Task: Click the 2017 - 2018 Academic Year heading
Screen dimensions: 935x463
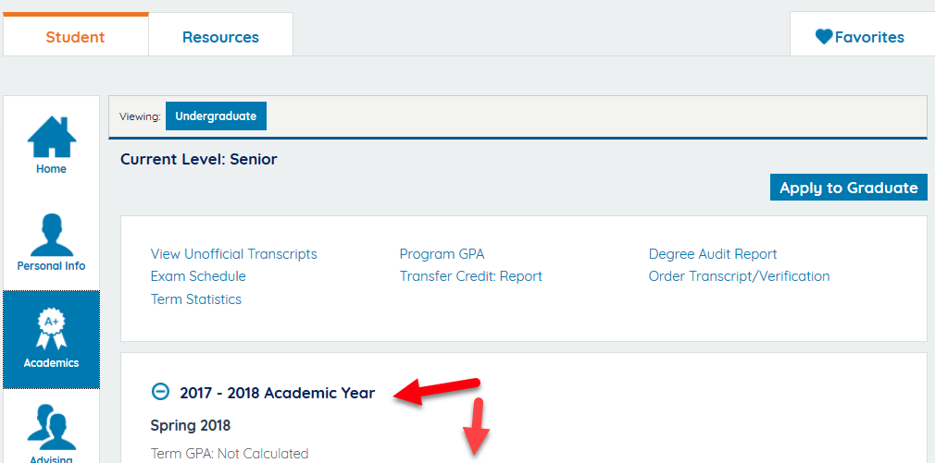Action: 277,393
